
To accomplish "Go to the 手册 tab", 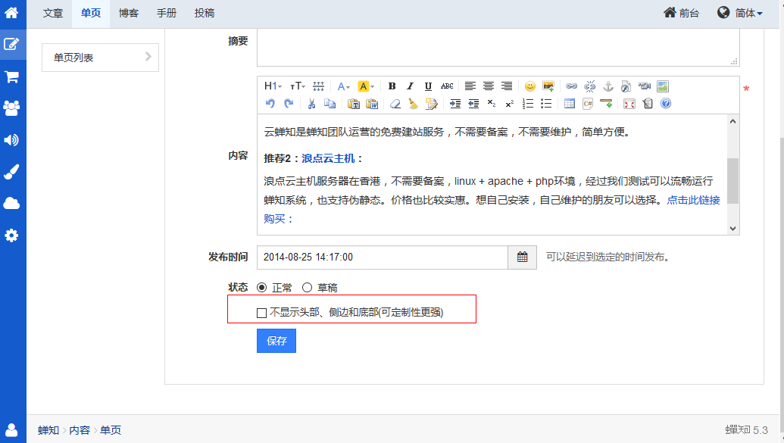I will [167, 13].
